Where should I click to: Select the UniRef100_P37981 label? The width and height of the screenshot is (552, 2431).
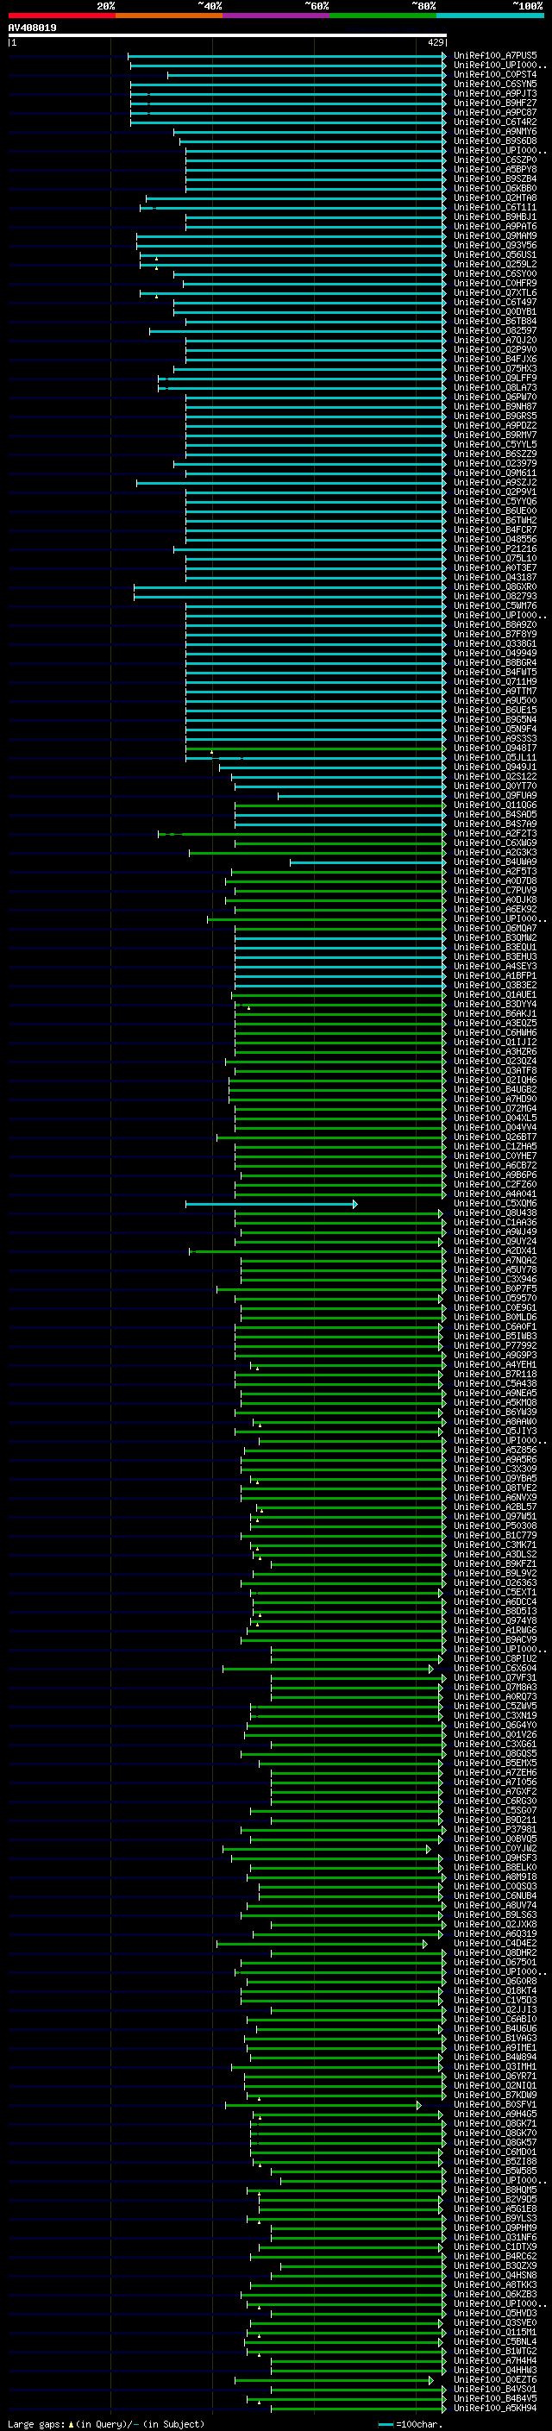(x=495, y=1830)
